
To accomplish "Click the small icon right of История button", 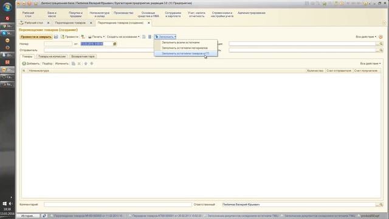I will 44,216.
